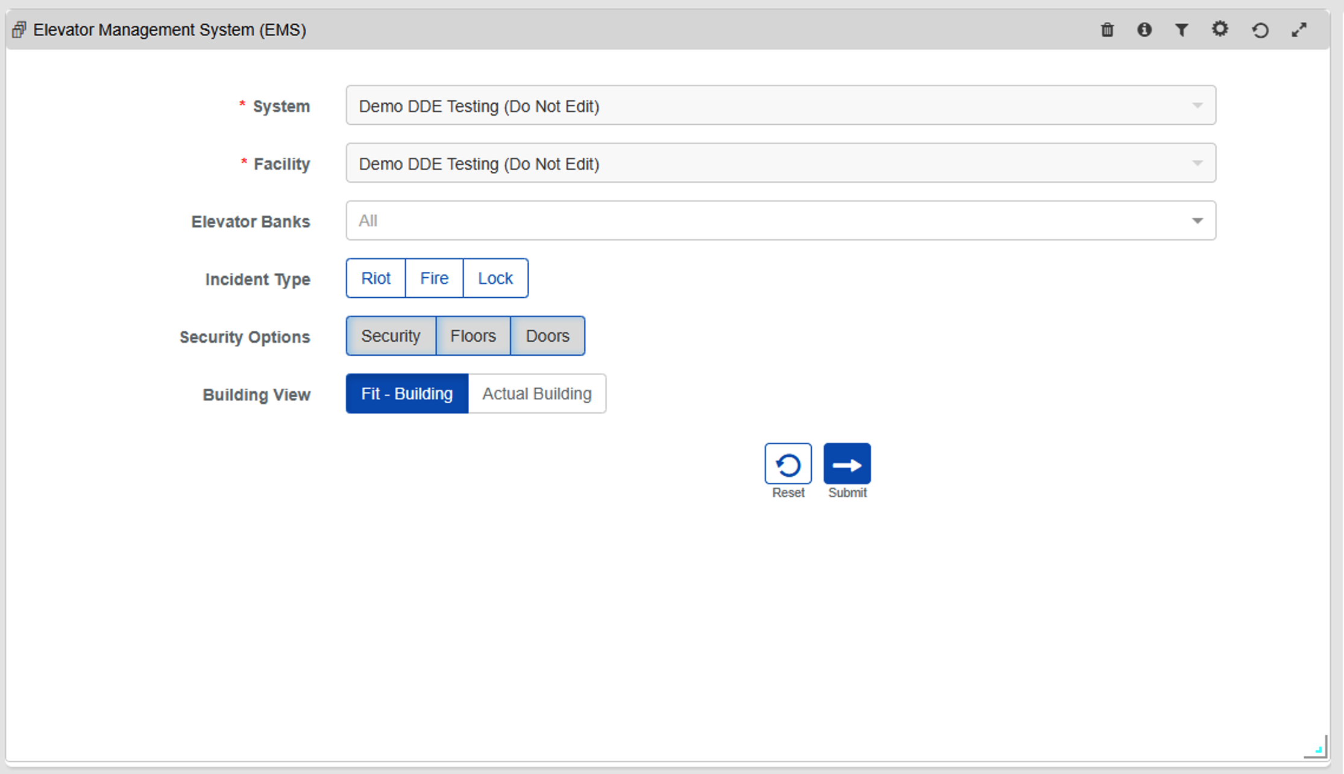The width and height of the screenshot is (1344, 774).
Task: Expand widget with fullscreen arrows icon
Action: point(1299,30)
